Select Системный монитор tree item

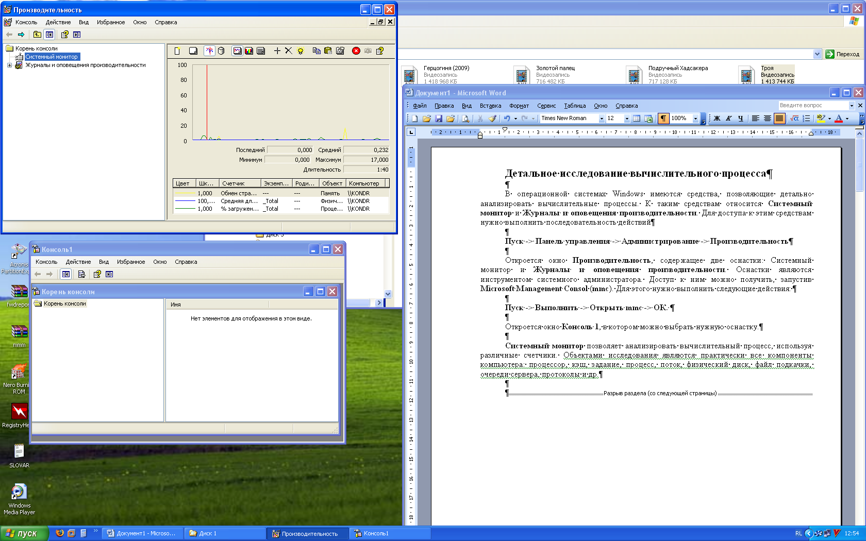click(52, 57)
